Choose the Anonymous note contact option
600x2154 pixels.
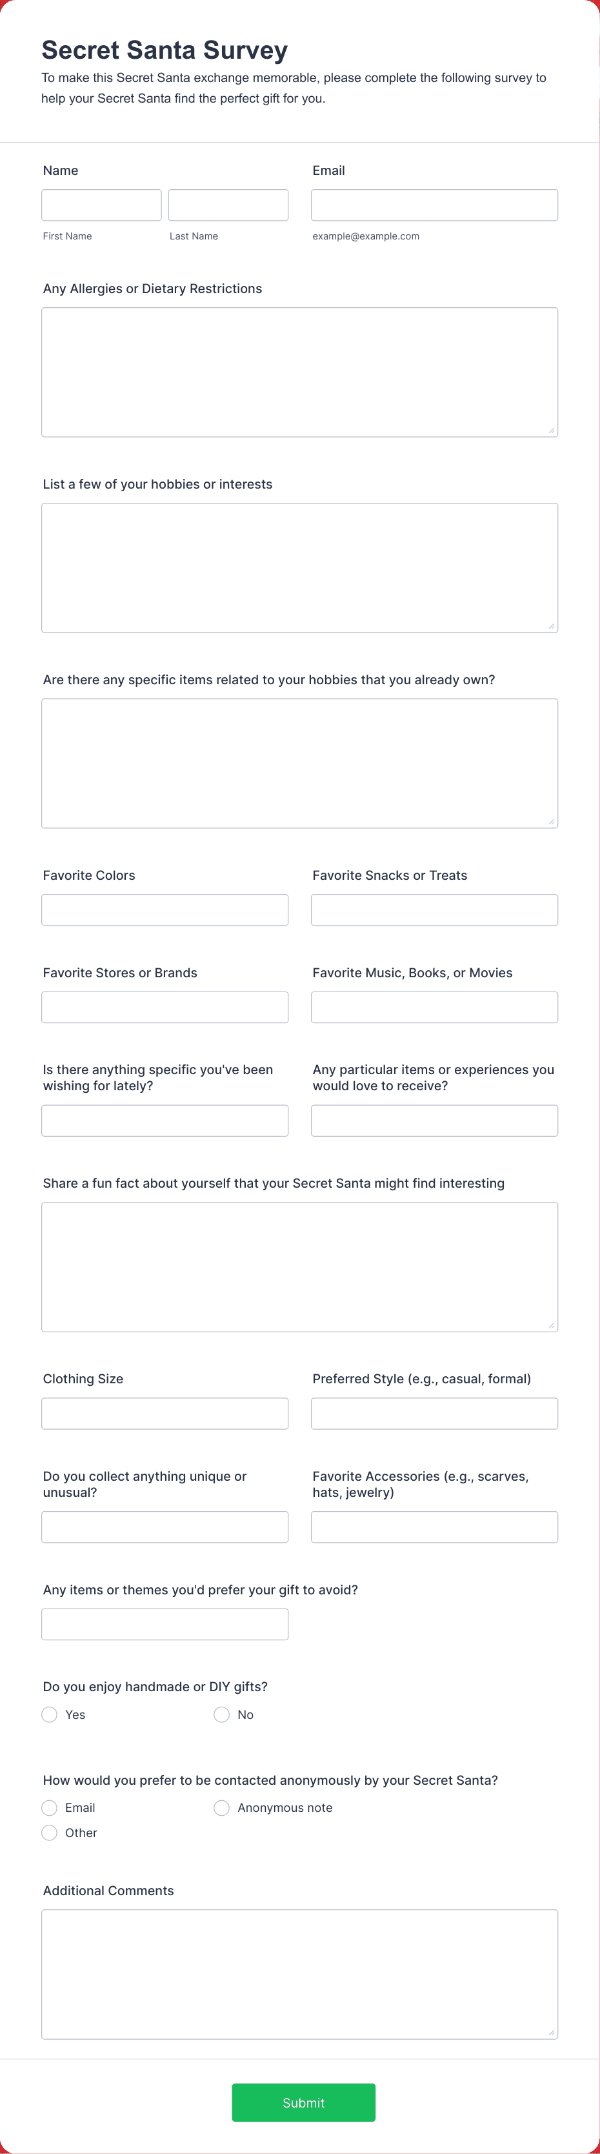221,1808
